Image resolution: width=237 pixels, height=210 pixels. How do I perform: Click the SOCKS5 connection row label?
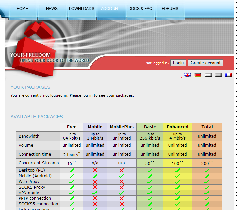click(38, 204)
